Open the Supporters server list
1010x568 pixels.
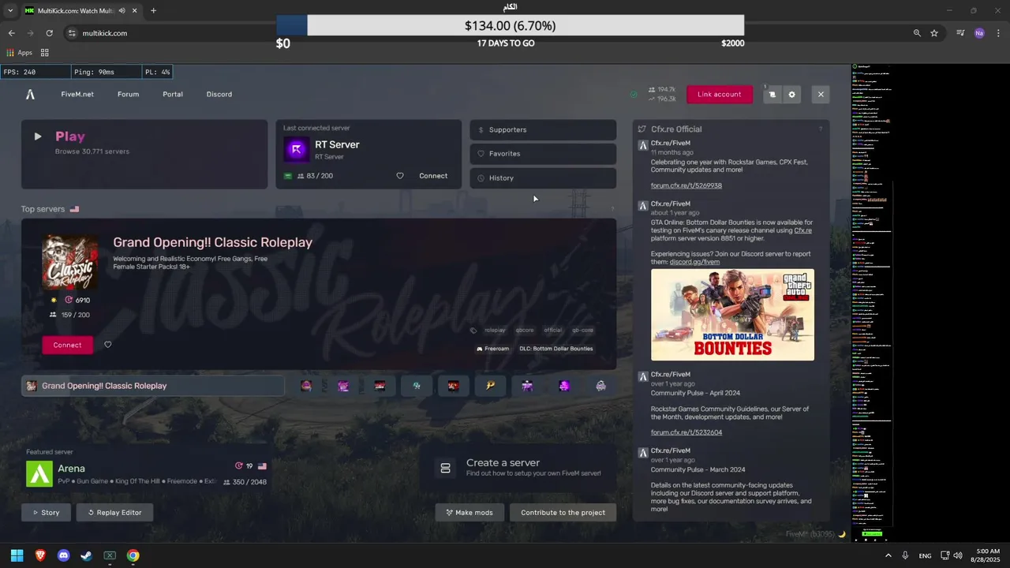543,130
